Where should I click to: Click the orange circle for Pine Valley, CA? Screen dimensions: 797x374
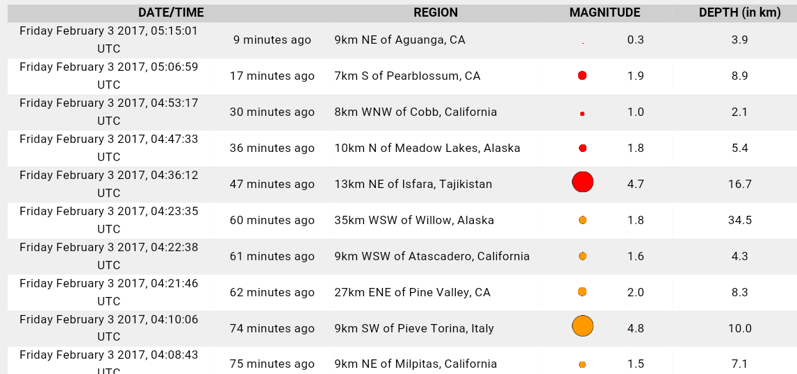coord(582,291)
